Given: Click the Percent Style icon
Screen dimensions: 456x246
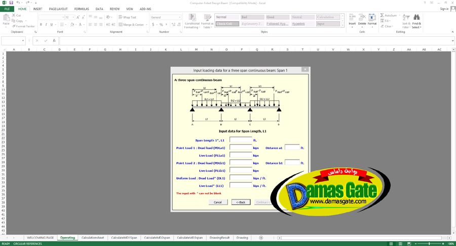Looking at the screenshot, I should 161,25.
